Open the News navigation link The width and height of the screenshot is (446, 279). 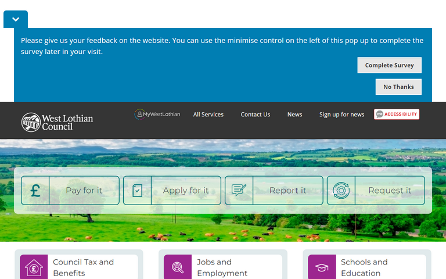pyautogui.click(x=294, y=115)
